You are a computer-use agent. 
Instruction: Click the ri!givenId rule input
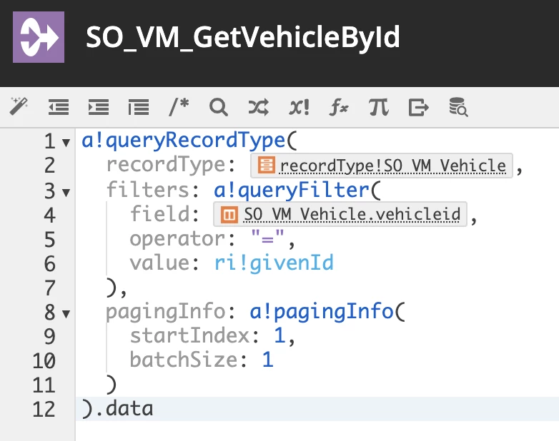pos(274,263)
